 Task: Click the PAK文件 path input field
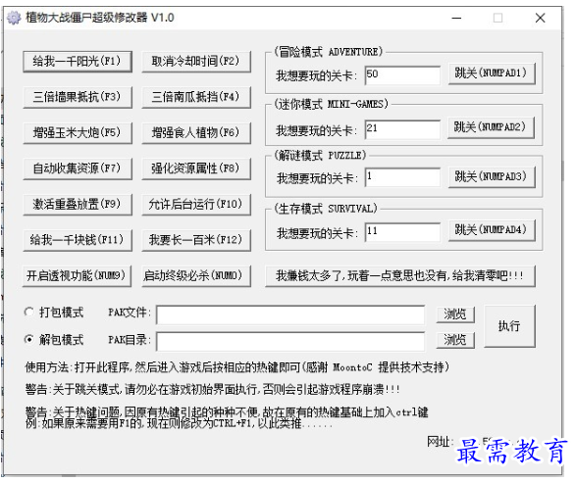coord(290,314)
